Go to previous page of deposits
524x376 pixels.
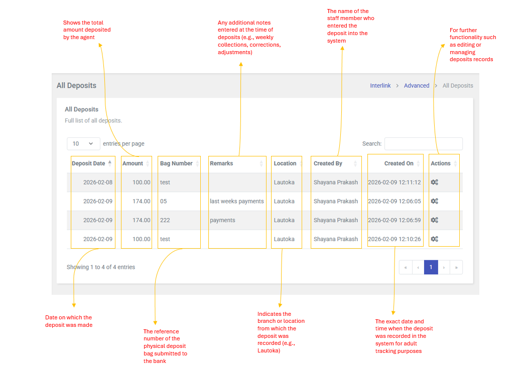point(418,267)
